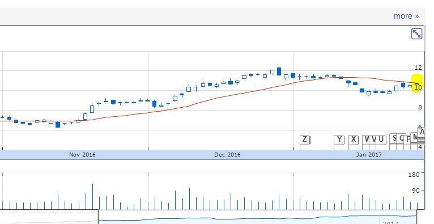Click the "Nov 2016" date label
Image resolution: width=434 pixels, height=224 pixels.
[x=82, y=154]
